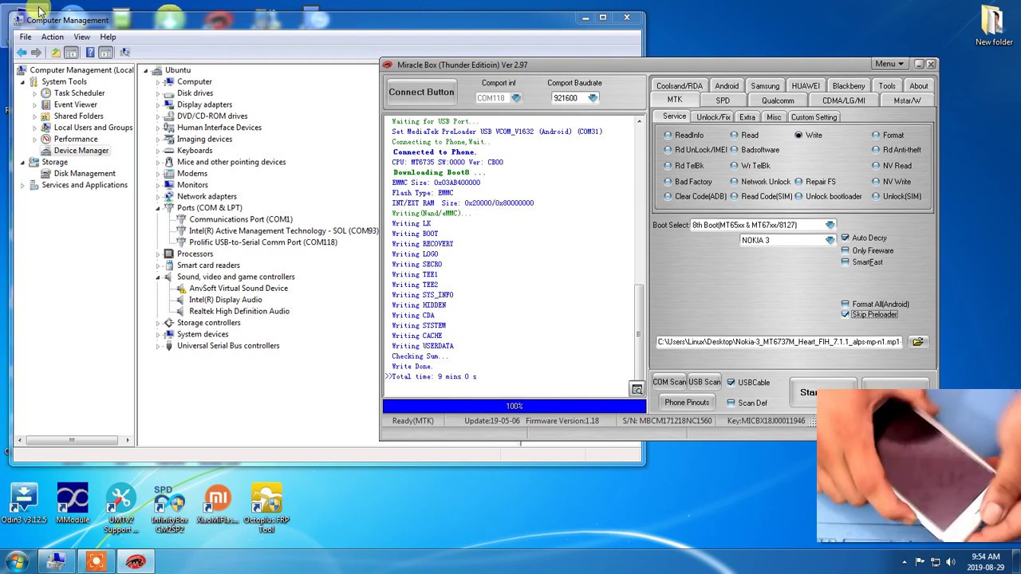The width and height of the screenshot is (1021, 574).
Task: Click the volume speaker tray icon
Action: tap(951, 562)
